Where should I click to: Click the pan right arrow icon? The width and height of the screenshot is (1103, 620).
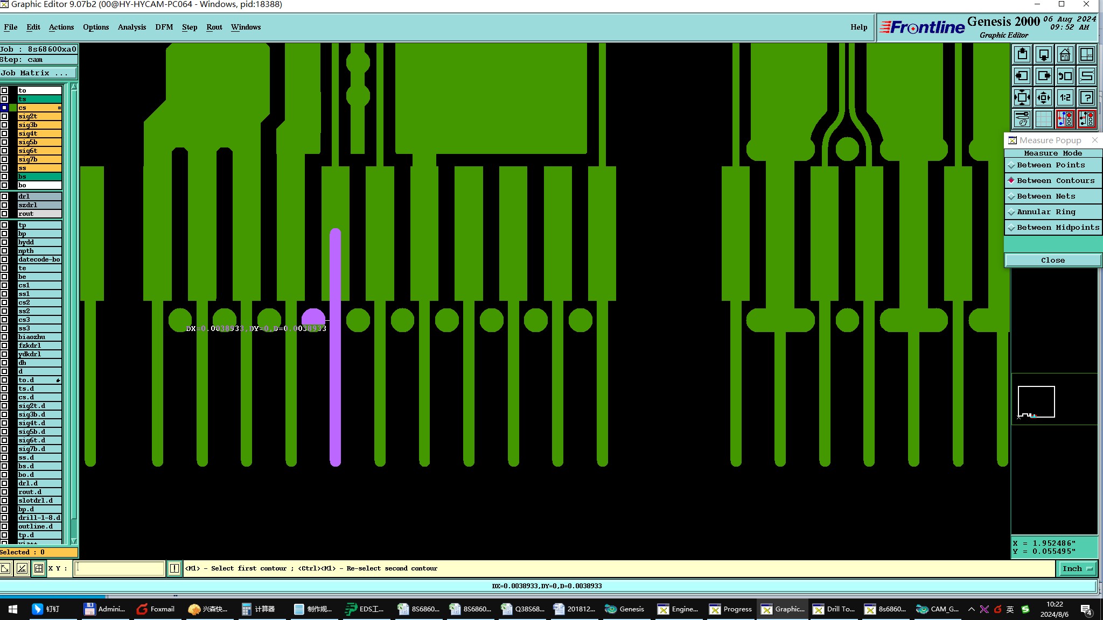pos(1044,76)
